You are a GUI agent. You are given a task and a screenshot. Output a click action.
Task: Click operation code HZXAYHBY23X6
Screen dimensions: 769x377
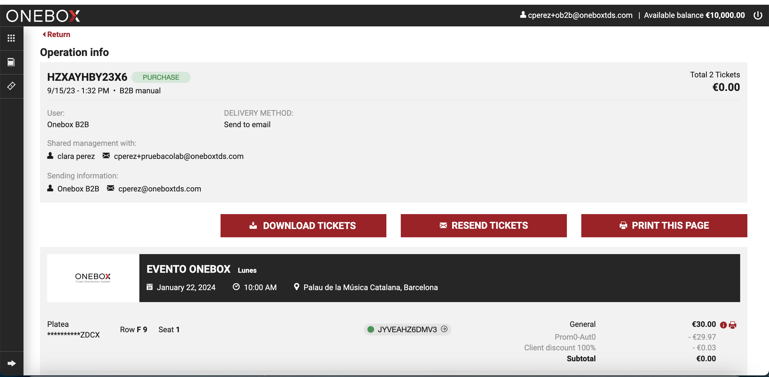click(x=87, y=77)
